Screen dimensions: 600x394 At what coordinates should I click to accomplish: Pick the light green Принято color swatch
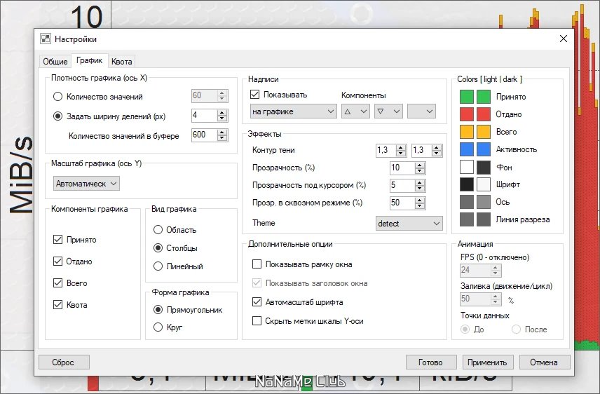point(466,97)
